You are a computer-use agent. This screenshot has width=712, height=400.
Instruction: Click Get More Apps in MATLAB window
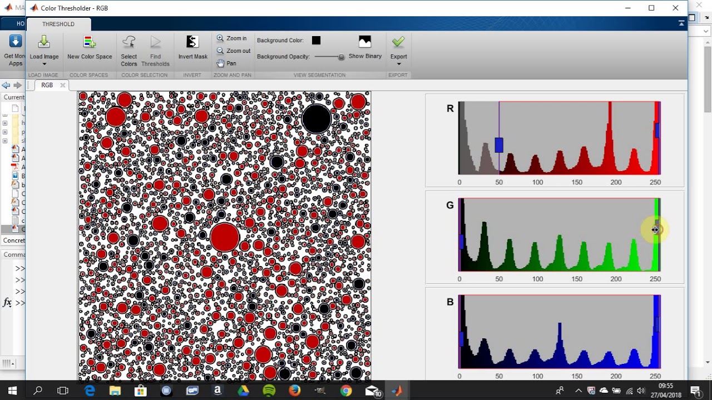point(15,51)
